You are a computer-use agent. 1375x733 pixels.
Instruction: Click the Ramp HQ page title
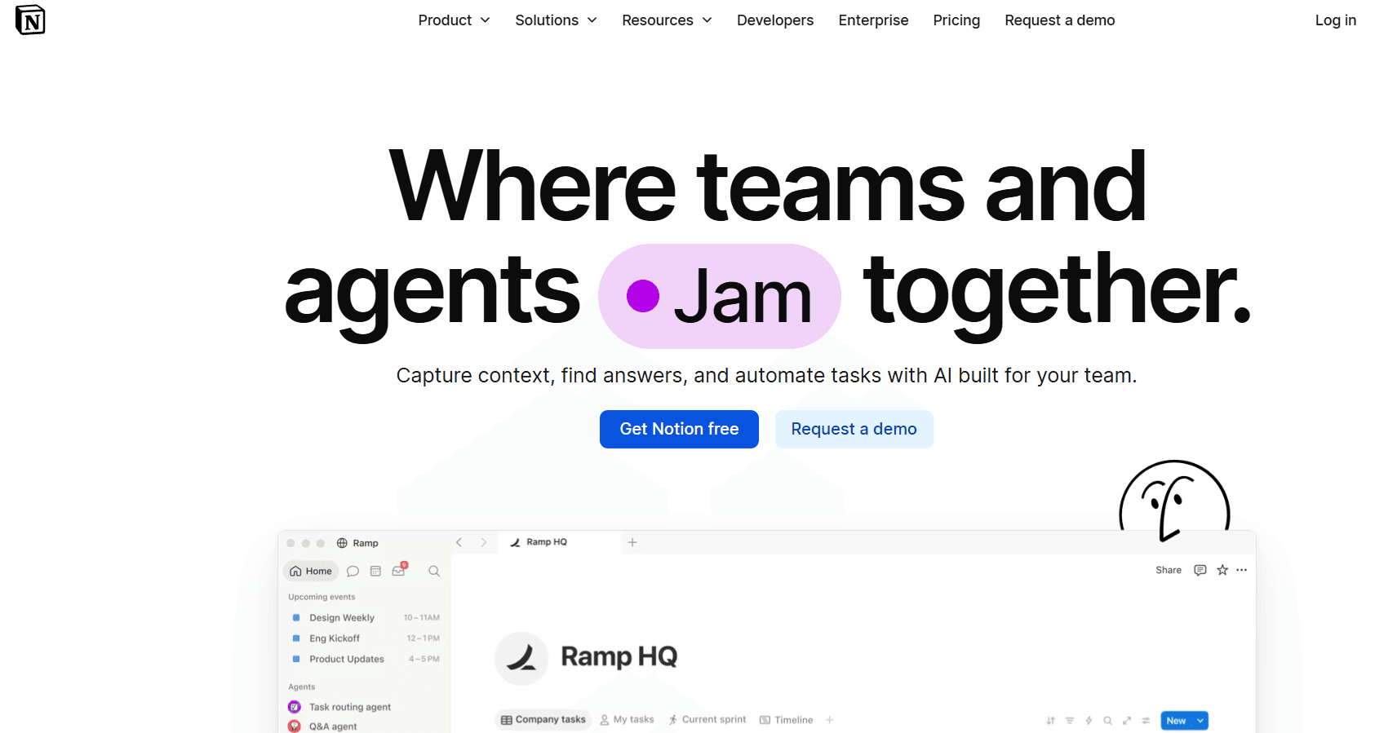coord(619,657)
